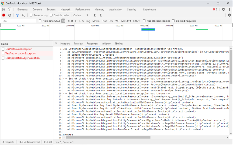Image resolution: width=233 pixels, height=145 pixels.
Task: Tick the TestNotFoundException row checkbox
Action: click(x=3, y=49)
